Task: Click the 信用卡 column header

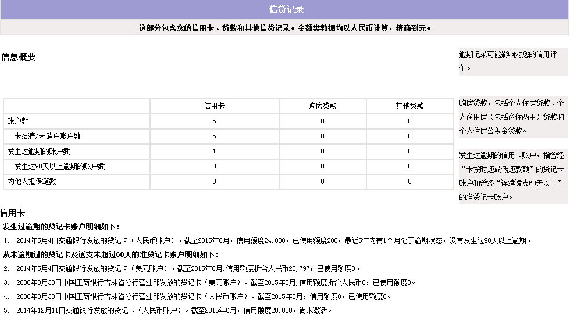Action: tap(214, 106)
